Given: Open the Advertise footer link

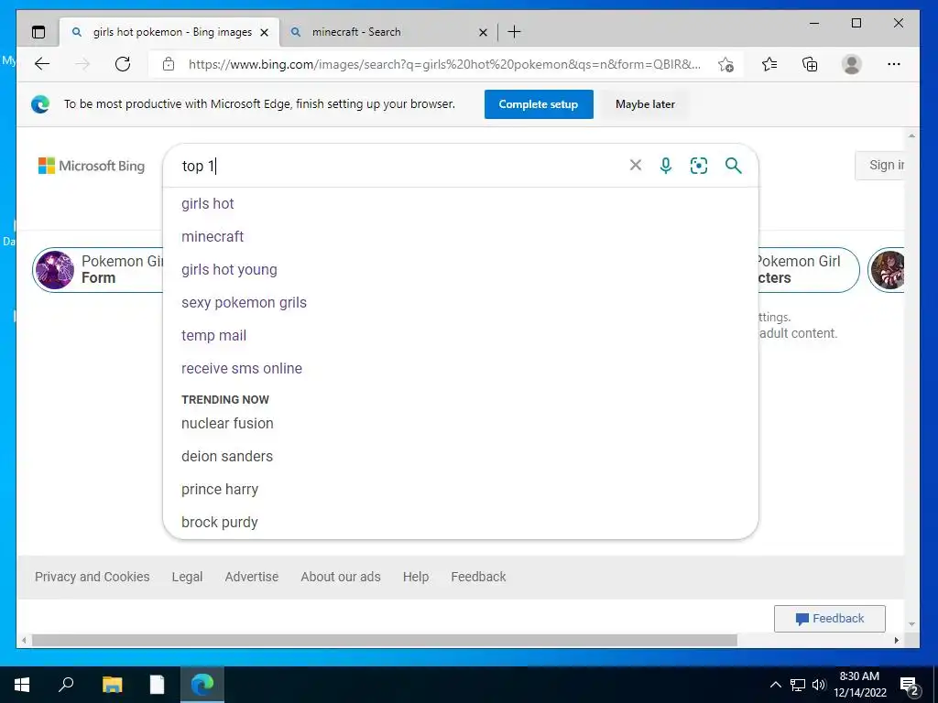Looking at the screenshot, I should [252, 577].
